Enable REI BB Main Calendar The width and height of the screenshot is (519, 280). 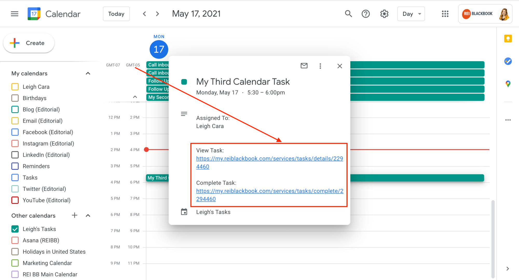point(15,274)
